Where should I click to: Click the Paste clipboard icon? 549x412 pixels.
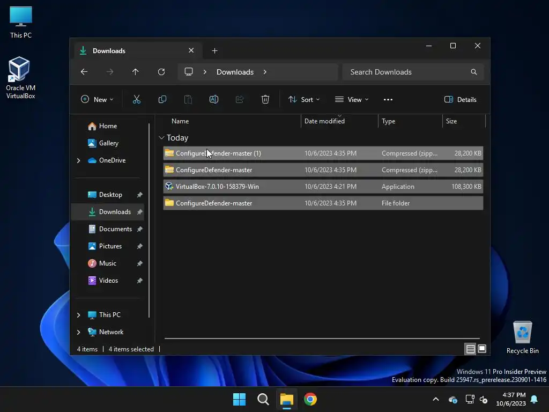pos(188,99)
